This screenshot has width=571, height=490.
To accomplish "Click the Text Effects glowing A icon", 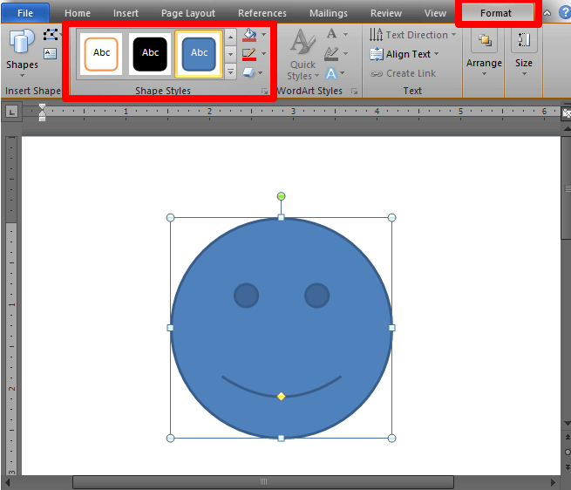I will tap(331, 73).
